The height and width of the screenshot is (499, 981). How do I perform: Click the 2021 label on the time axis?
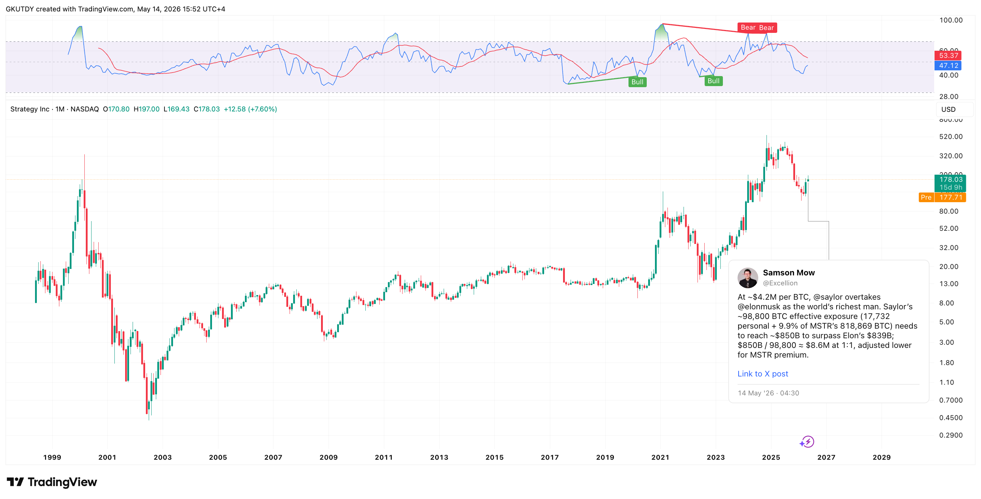660,457
